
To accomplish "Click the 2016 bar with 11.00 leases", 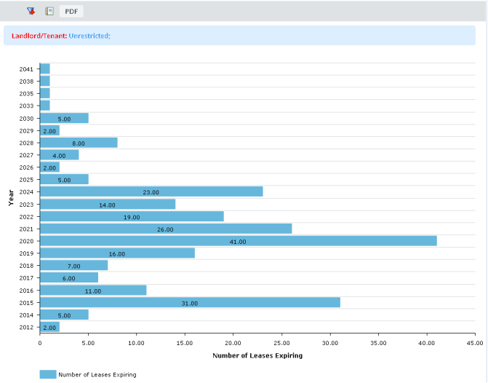I will 93,290.
